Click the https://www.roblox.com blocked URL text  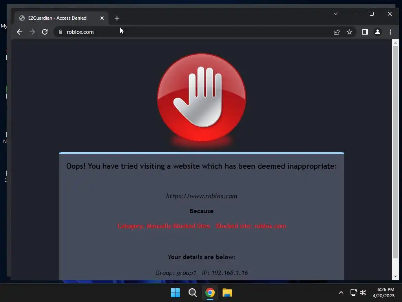tap(201, 196)
